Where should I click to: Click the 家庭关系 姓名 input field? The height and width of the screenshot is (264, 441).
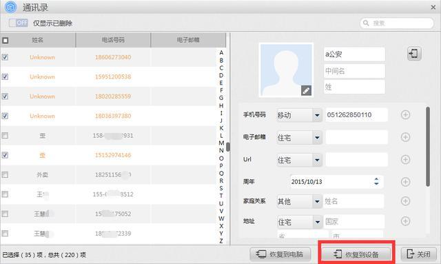click(353, 201)
